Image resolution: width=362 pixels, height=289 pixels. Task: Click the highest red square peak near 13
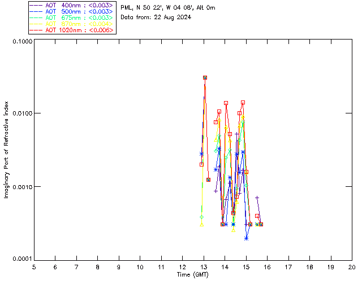click(205, 78)
